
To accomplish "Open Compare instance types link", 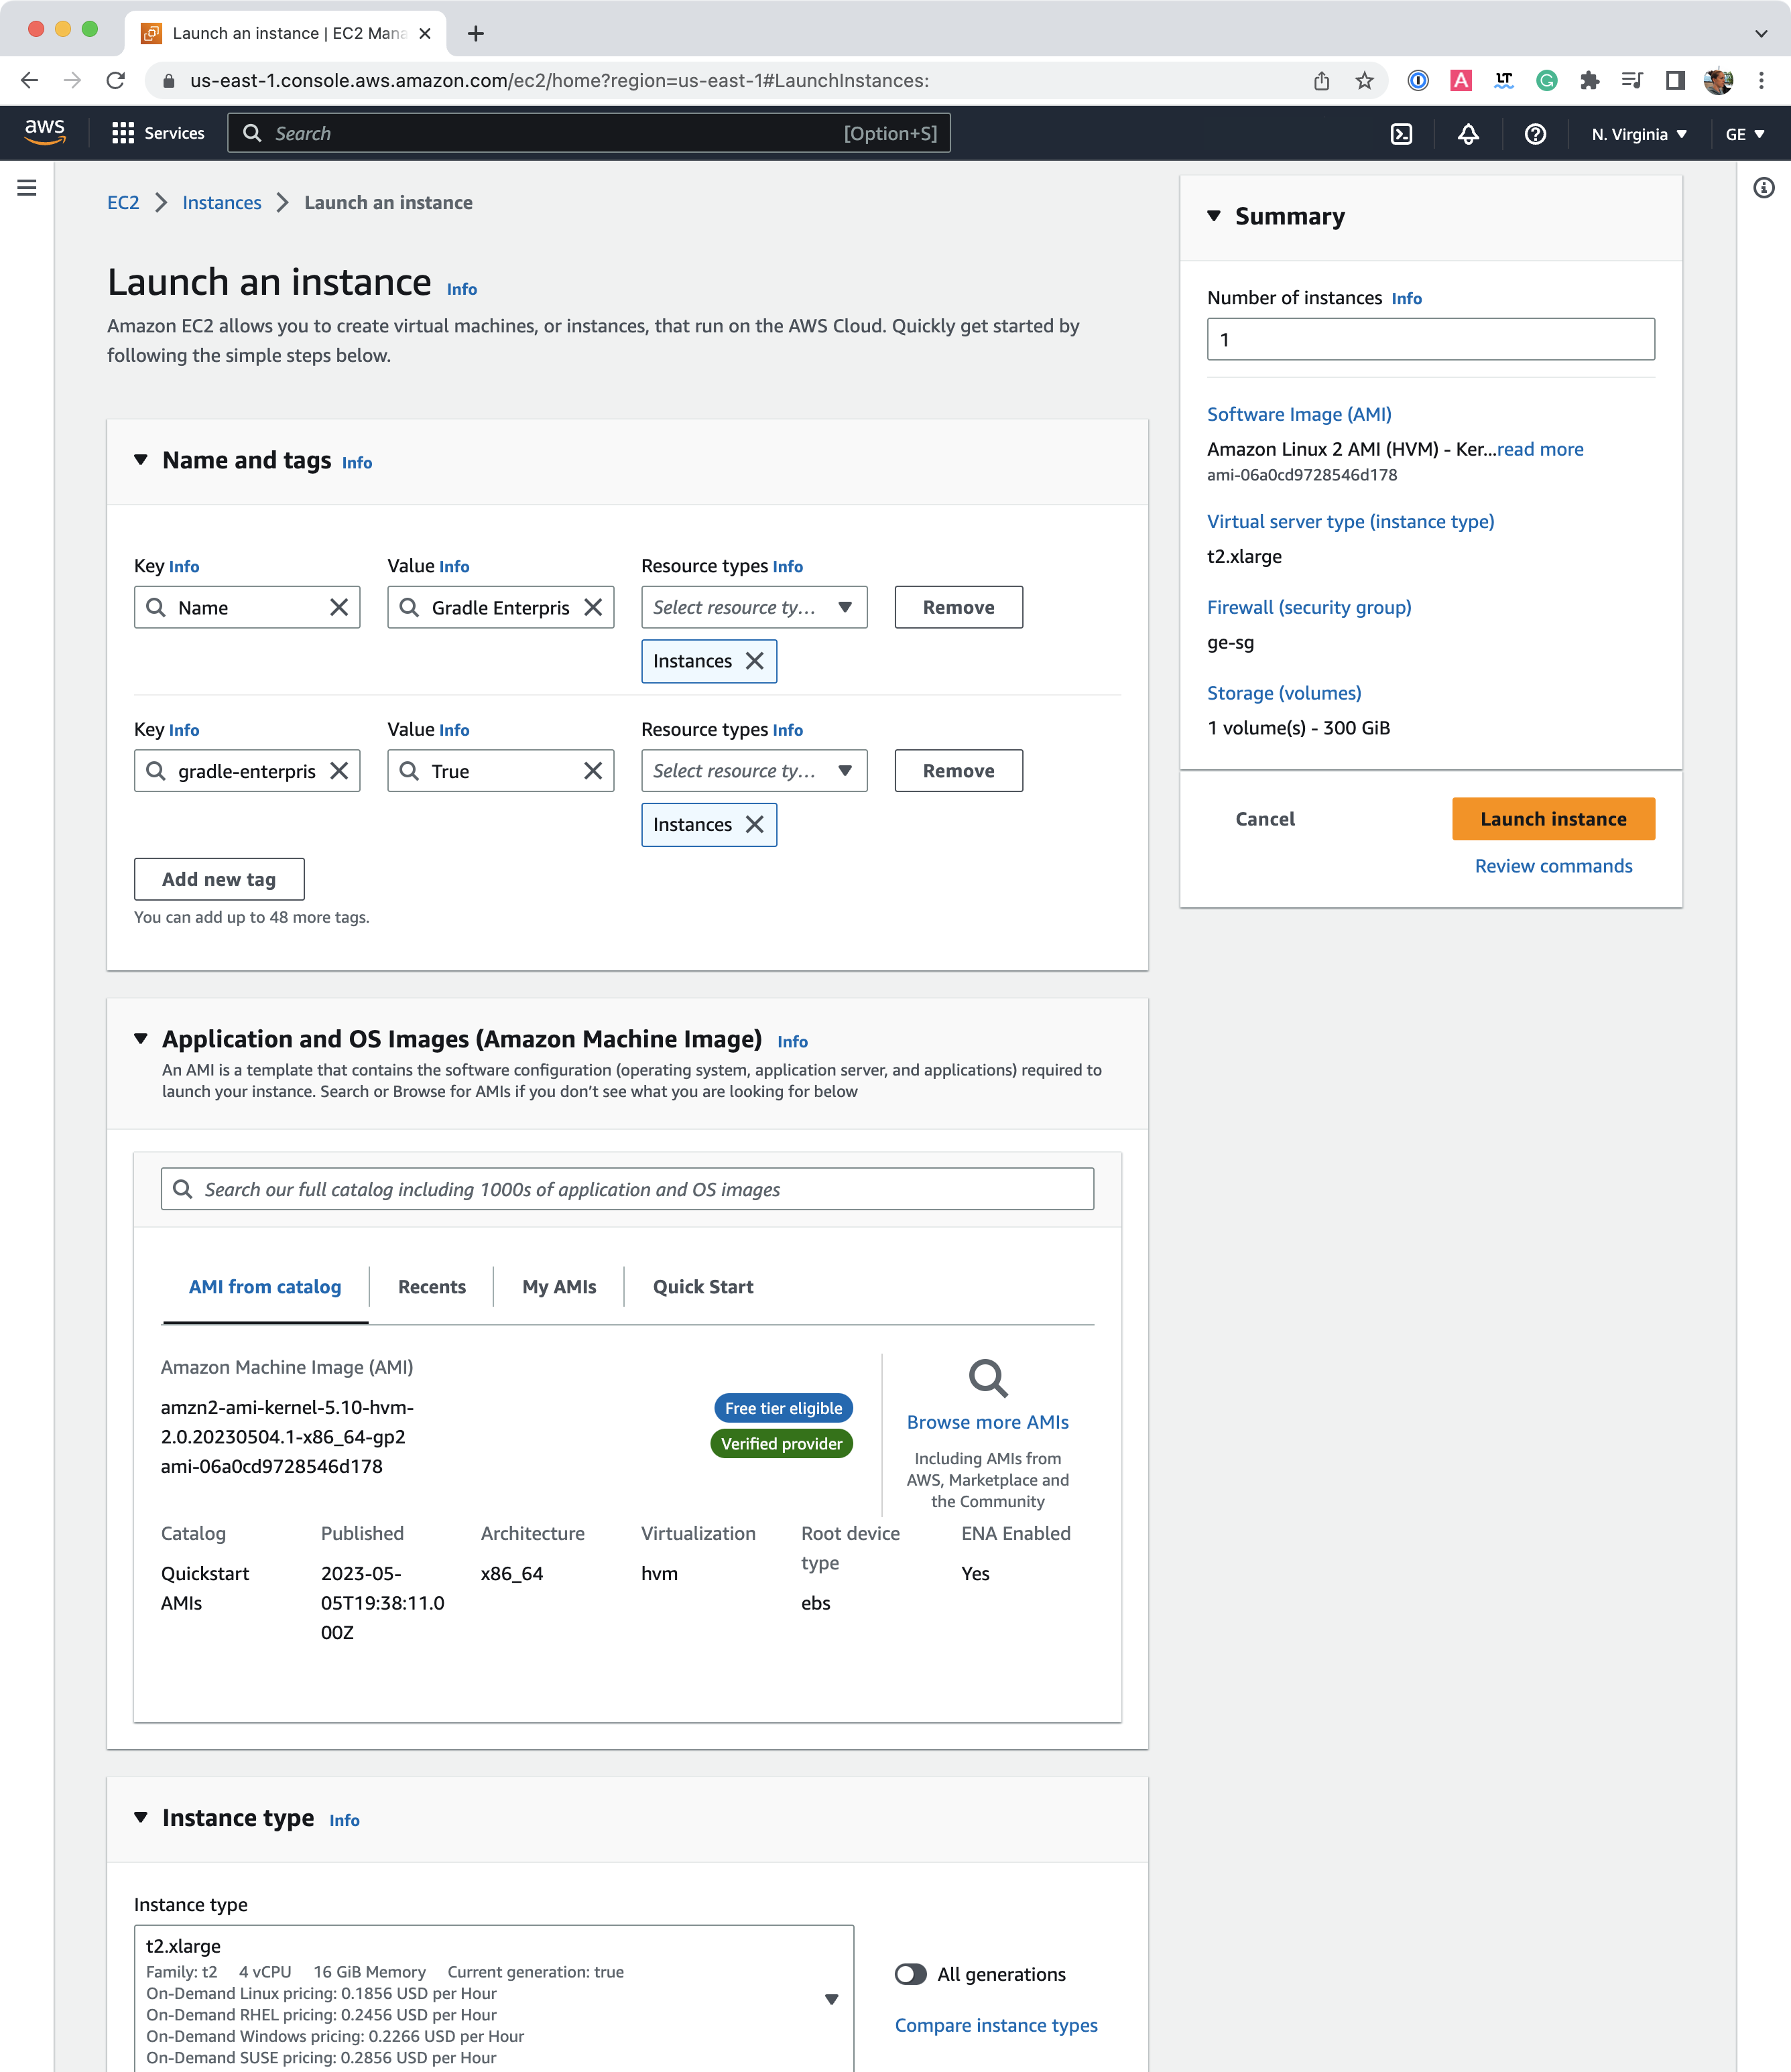I will tap(996, 2024).
